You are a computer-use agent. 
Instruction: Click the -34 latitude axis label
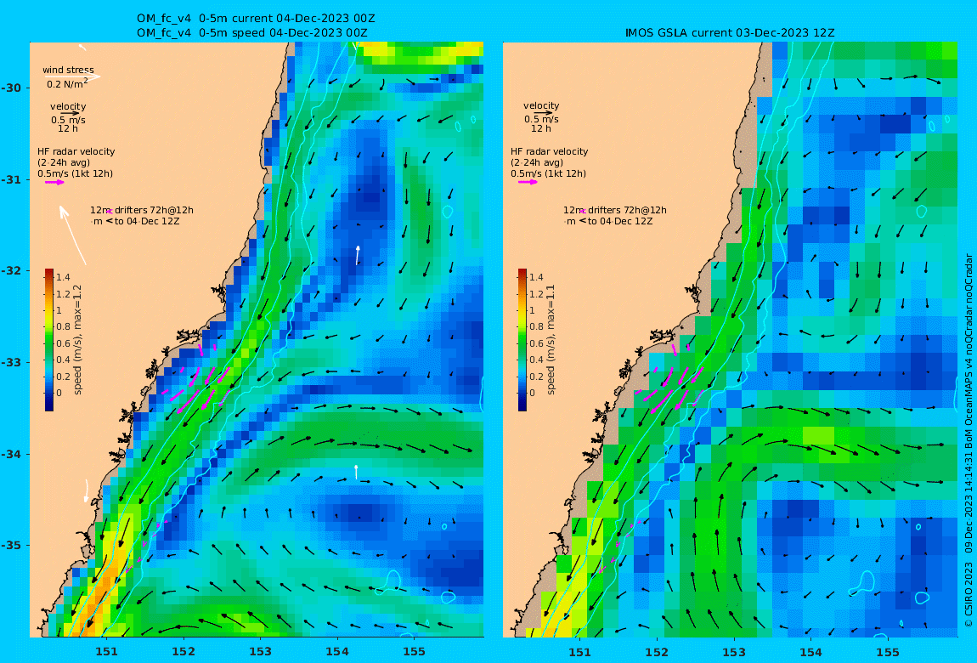10,454
